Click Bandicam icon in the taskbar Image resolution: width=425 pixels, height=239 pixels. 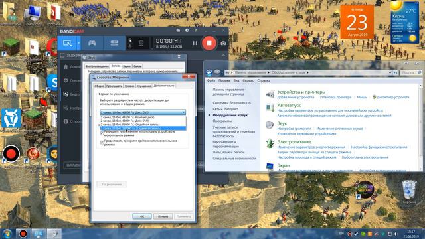[23, 234]
